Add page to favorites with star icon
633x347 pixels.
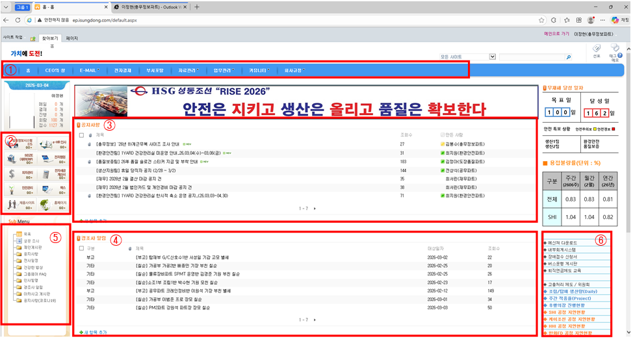[541, 19]
